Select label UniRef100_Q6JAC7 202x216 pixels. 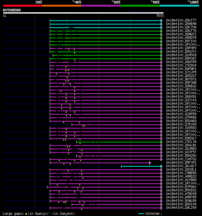point(181,166)
